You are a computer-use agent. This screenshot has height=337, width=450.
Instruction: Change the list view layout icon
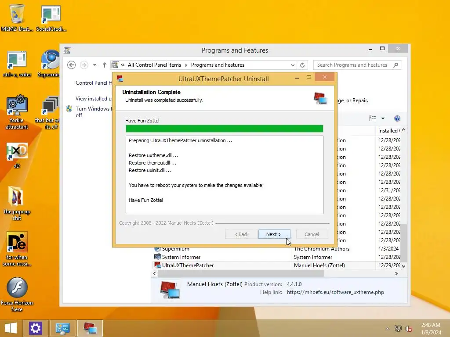click(x=373, y=118)
